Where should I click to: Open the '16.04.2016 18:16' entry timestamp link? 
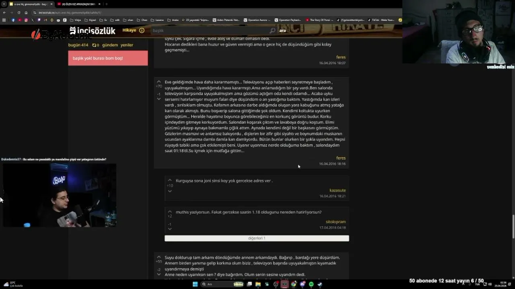click(x=332, y=164)
